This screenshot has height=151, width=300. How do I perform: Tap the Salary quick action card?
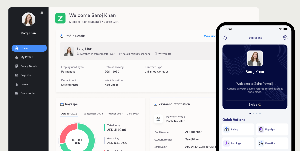[238, 130]
